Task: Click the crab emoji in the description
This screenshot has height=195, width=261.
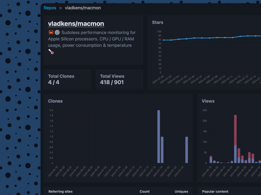Action: pyautogui.click(x=51, y=32)
